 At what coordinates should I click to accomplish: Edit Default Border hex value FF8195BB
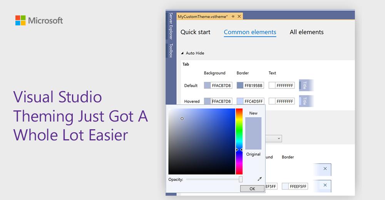[253, 85]
